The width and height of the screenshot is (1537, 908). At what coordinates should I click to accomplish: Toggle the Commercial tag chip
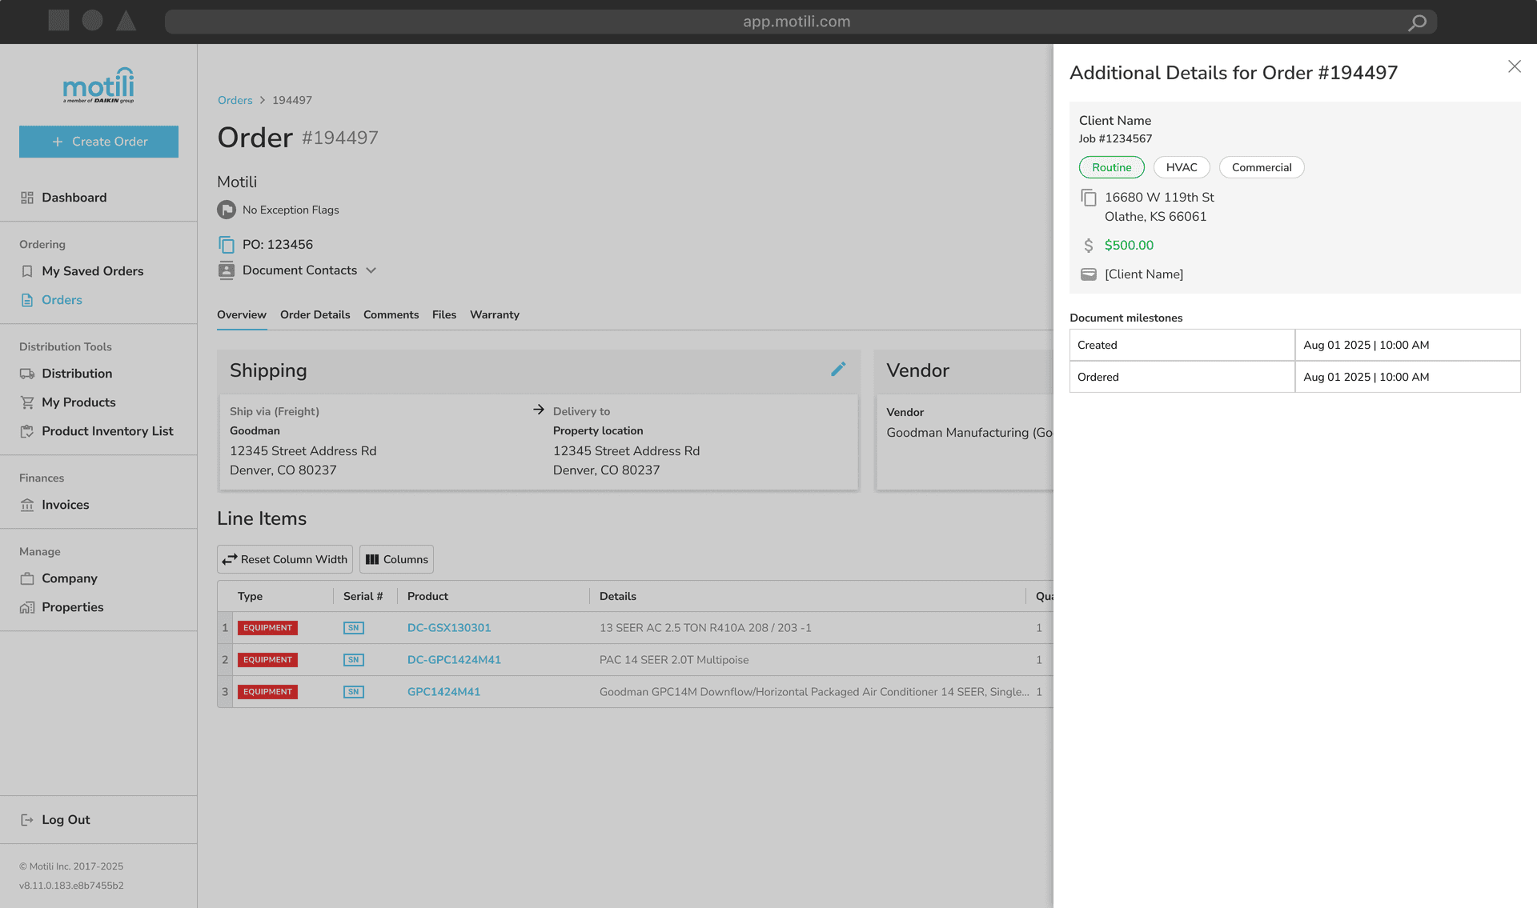pyautogui.click(x=1261, y=167)
